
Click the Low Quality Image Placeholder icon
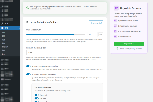[115, 31]
